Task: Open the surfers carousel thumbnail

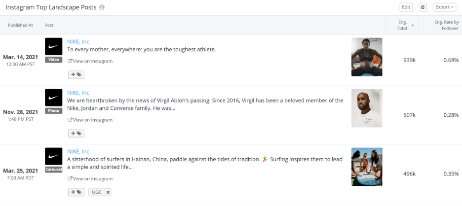Action: tap(367, 167)
